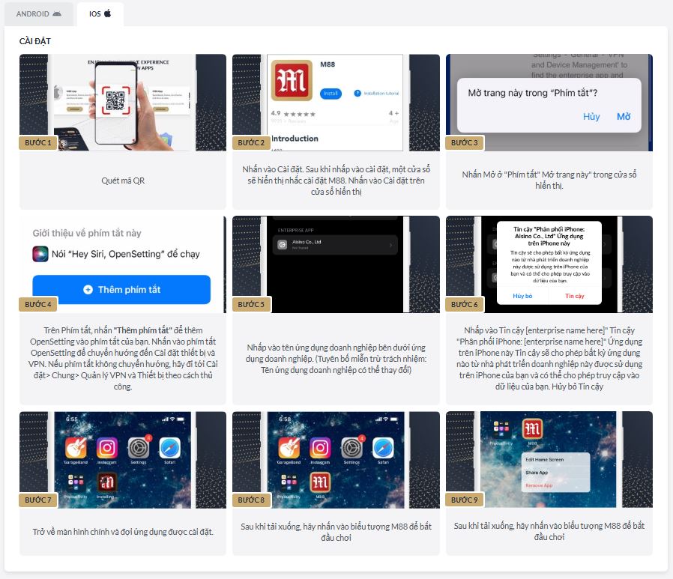Click the Apple logo in the IOS tab
Screen dimensions: 673x579
(x=107, y=13)
